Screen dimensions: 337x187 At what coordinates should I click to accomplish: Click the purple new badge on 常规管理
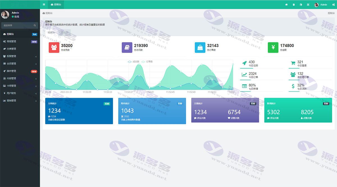[34, 42]
